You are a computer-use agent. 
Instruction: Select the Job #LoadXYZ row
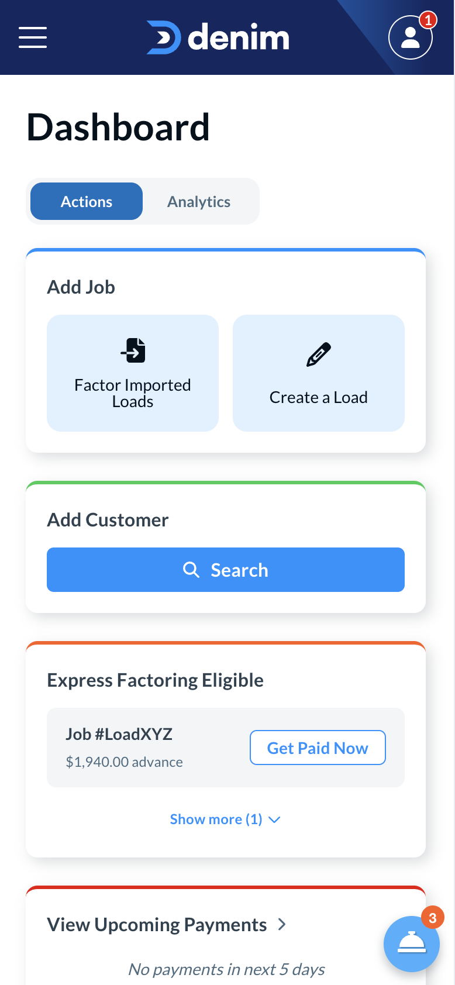146,748
